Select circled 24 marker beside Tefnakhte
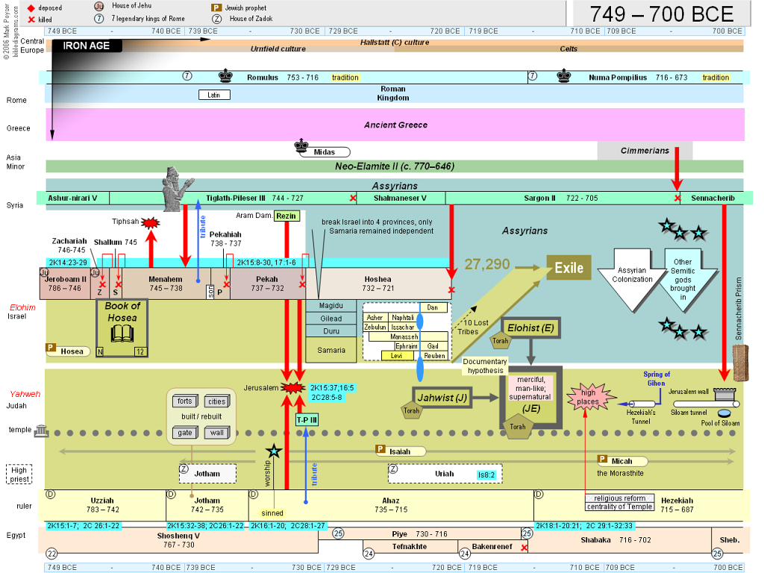 tap(369, 553)
